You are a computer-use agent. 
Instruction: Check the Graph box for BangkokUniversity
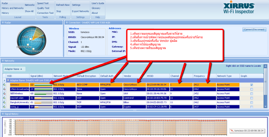tap(251, 102)
